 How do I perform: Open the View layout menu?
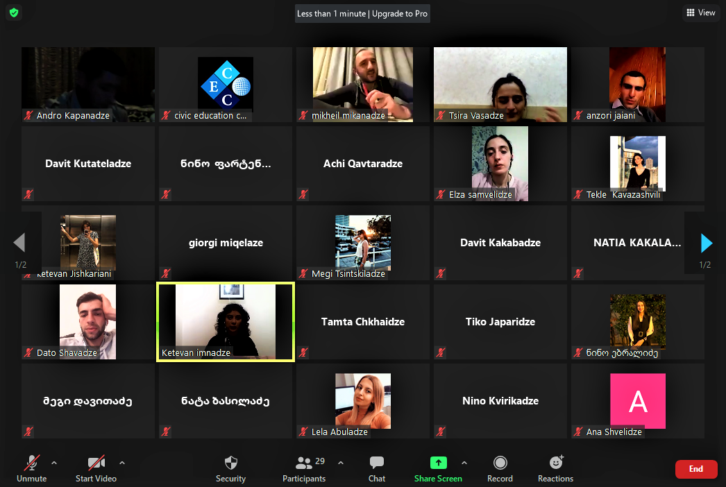[700, 12]
